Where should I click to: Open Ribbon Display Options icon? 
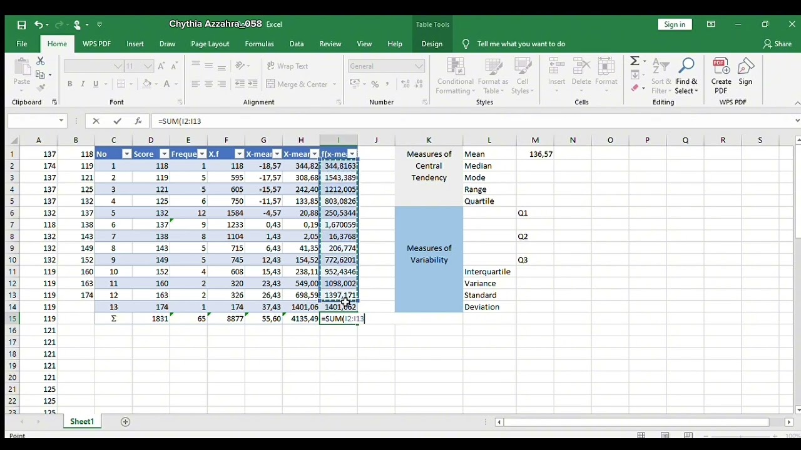point(711,24)
